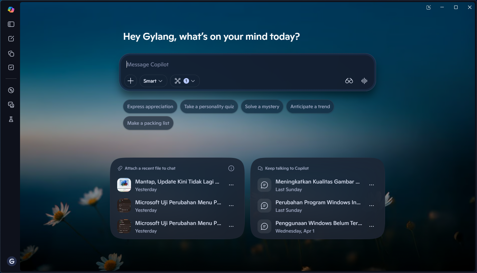Open the image library icon in sidebar
Screen dimensions: 477x273
11,105
